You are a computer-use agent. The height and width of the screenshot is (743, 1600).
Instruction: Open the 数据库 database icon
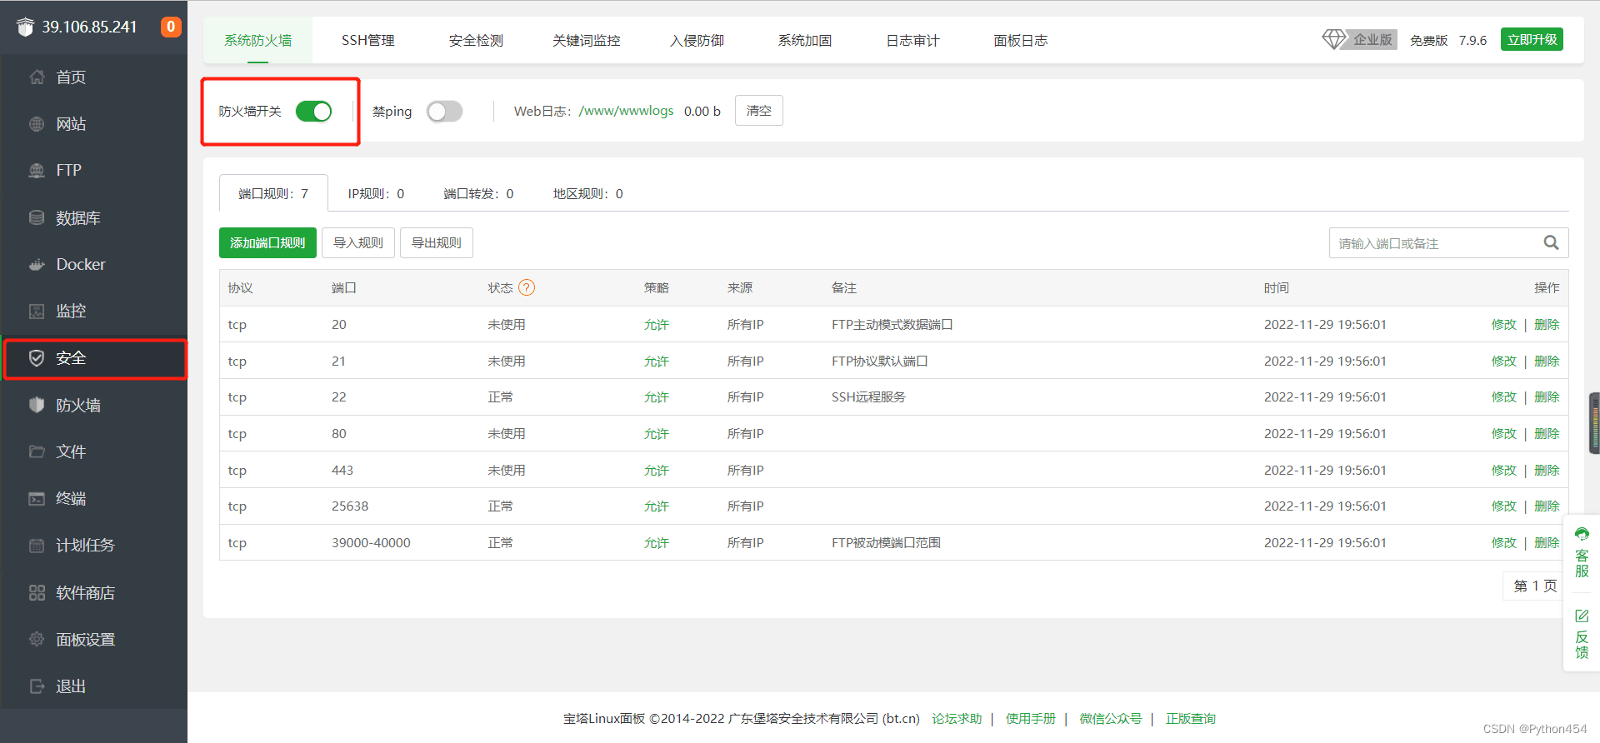coord(37,217)
